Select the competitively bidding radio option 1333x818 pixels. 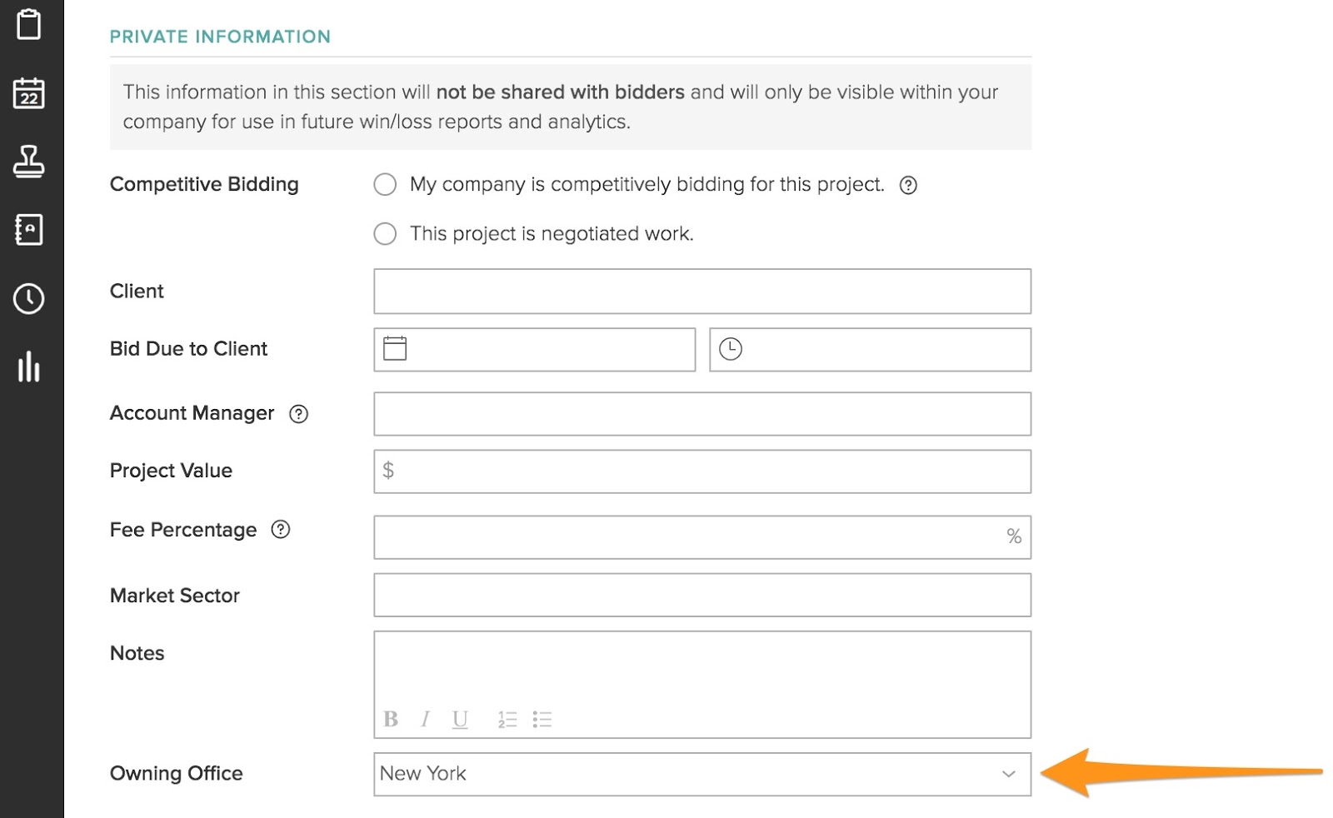pos(385,185)
